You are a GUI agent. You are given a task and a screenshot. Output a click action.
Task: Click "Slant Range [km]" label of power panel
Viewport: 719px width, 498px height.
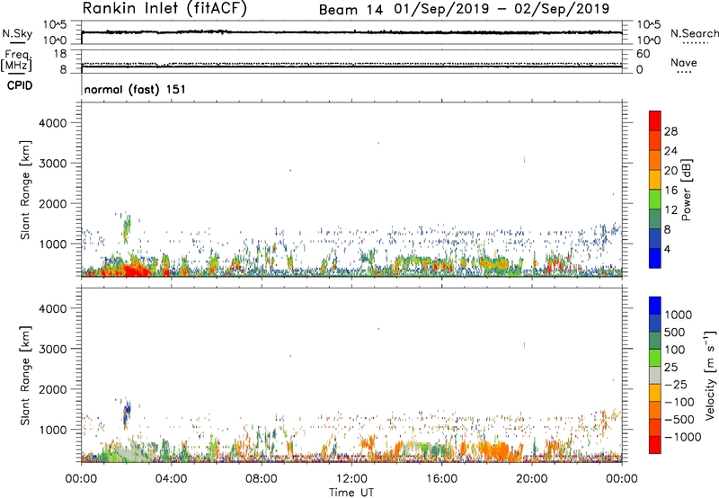[x=25, y=190]
